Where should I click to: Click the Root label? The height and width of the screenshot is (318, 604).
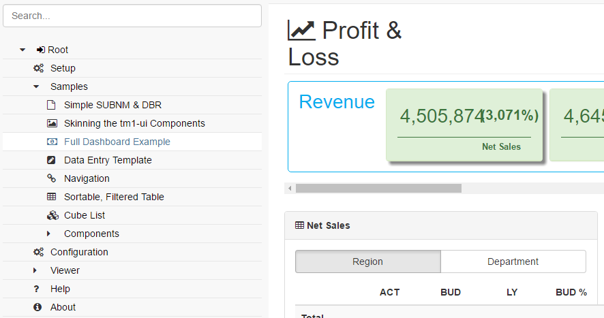point(58,50)
